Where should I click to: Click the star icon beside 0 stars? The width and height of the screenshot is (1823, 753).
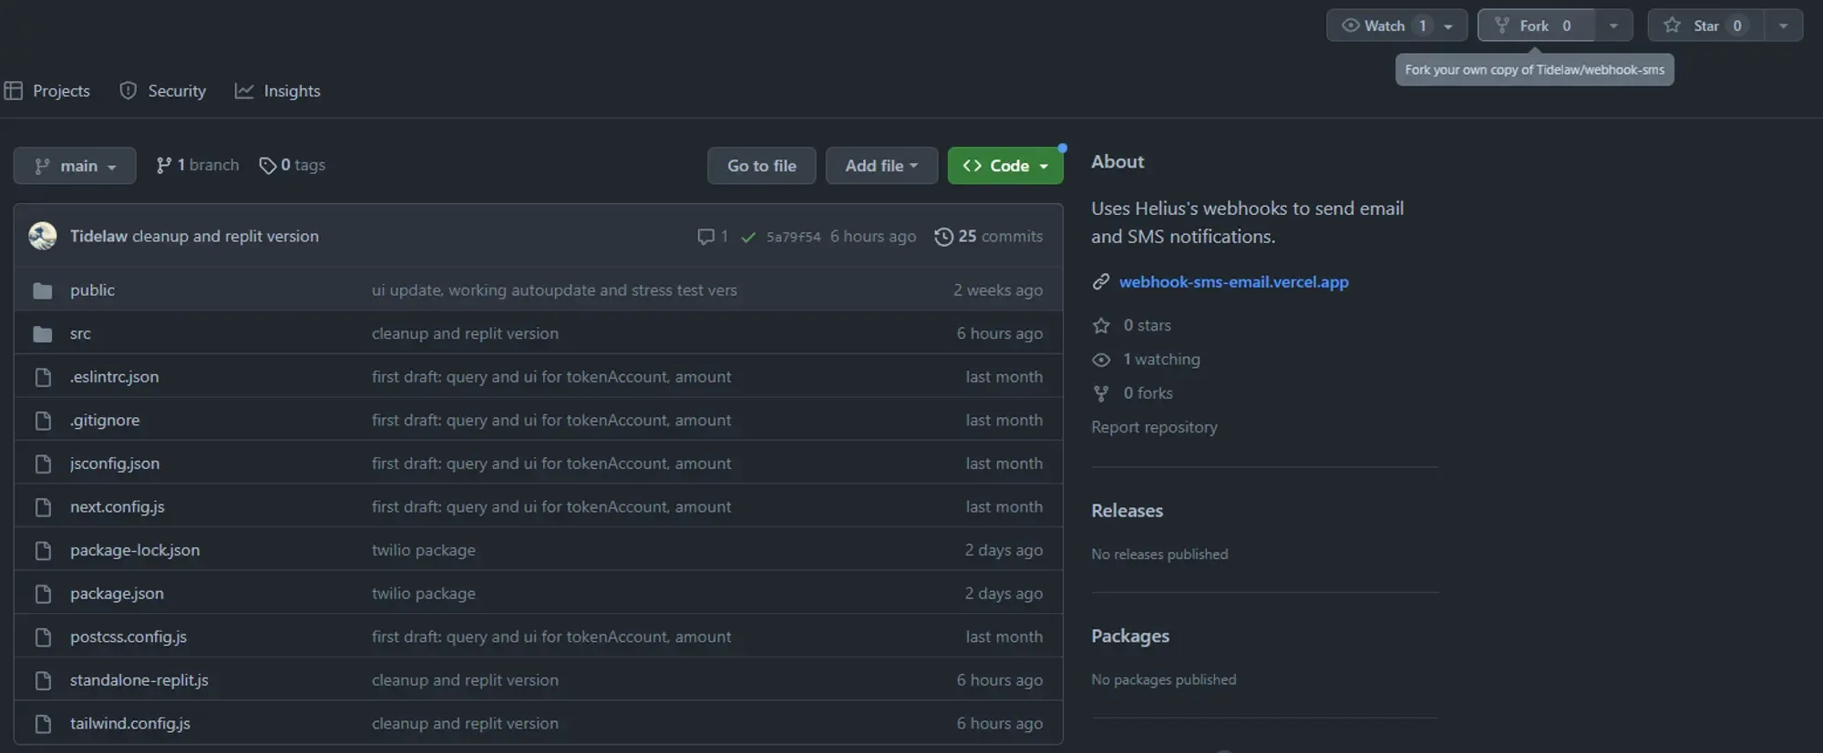(1101, 326)
